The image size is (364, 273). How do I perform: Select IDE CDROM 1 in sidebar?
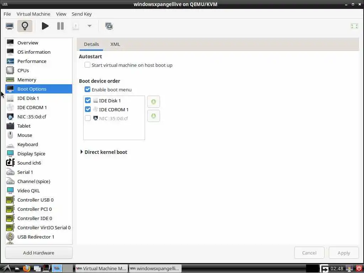coord(39,107)
